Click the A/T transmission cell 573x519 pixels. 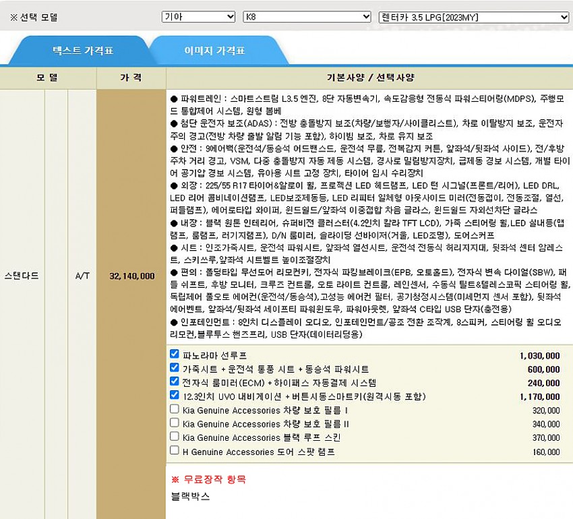pos(81,276)
